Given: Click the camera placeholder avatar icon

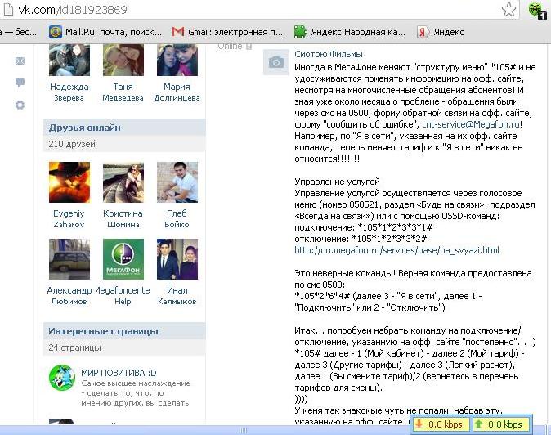Looking at the screenshot, I should [276, 62].
